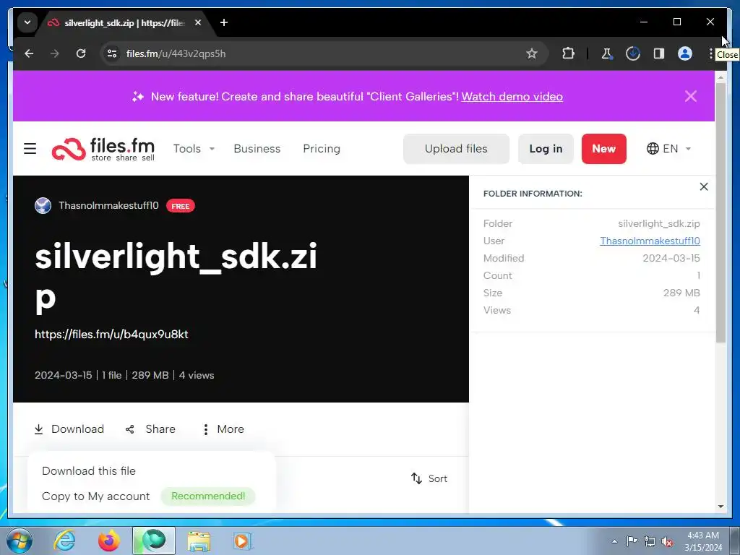Click the forward navigation arrow

pyautogui.click(x=55, y=53)
